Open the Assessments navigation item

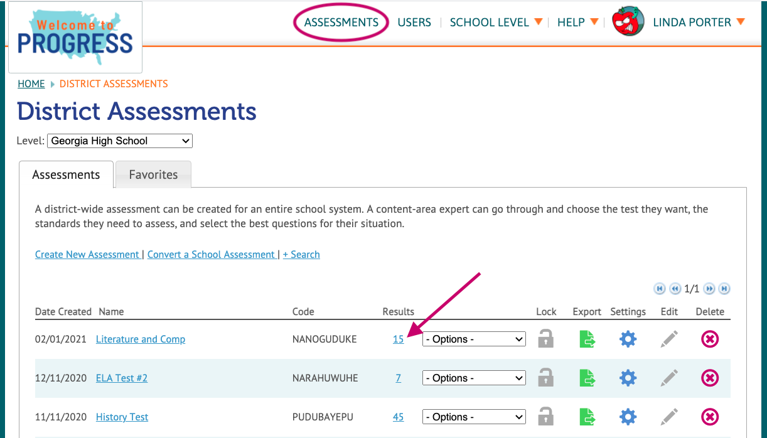click(x=341, y=22)
